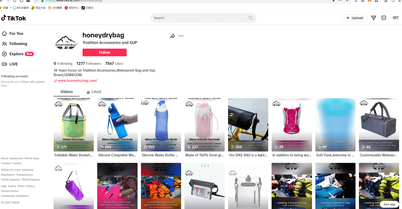
Task: Open the LIVE section
Action: point(10,64)
